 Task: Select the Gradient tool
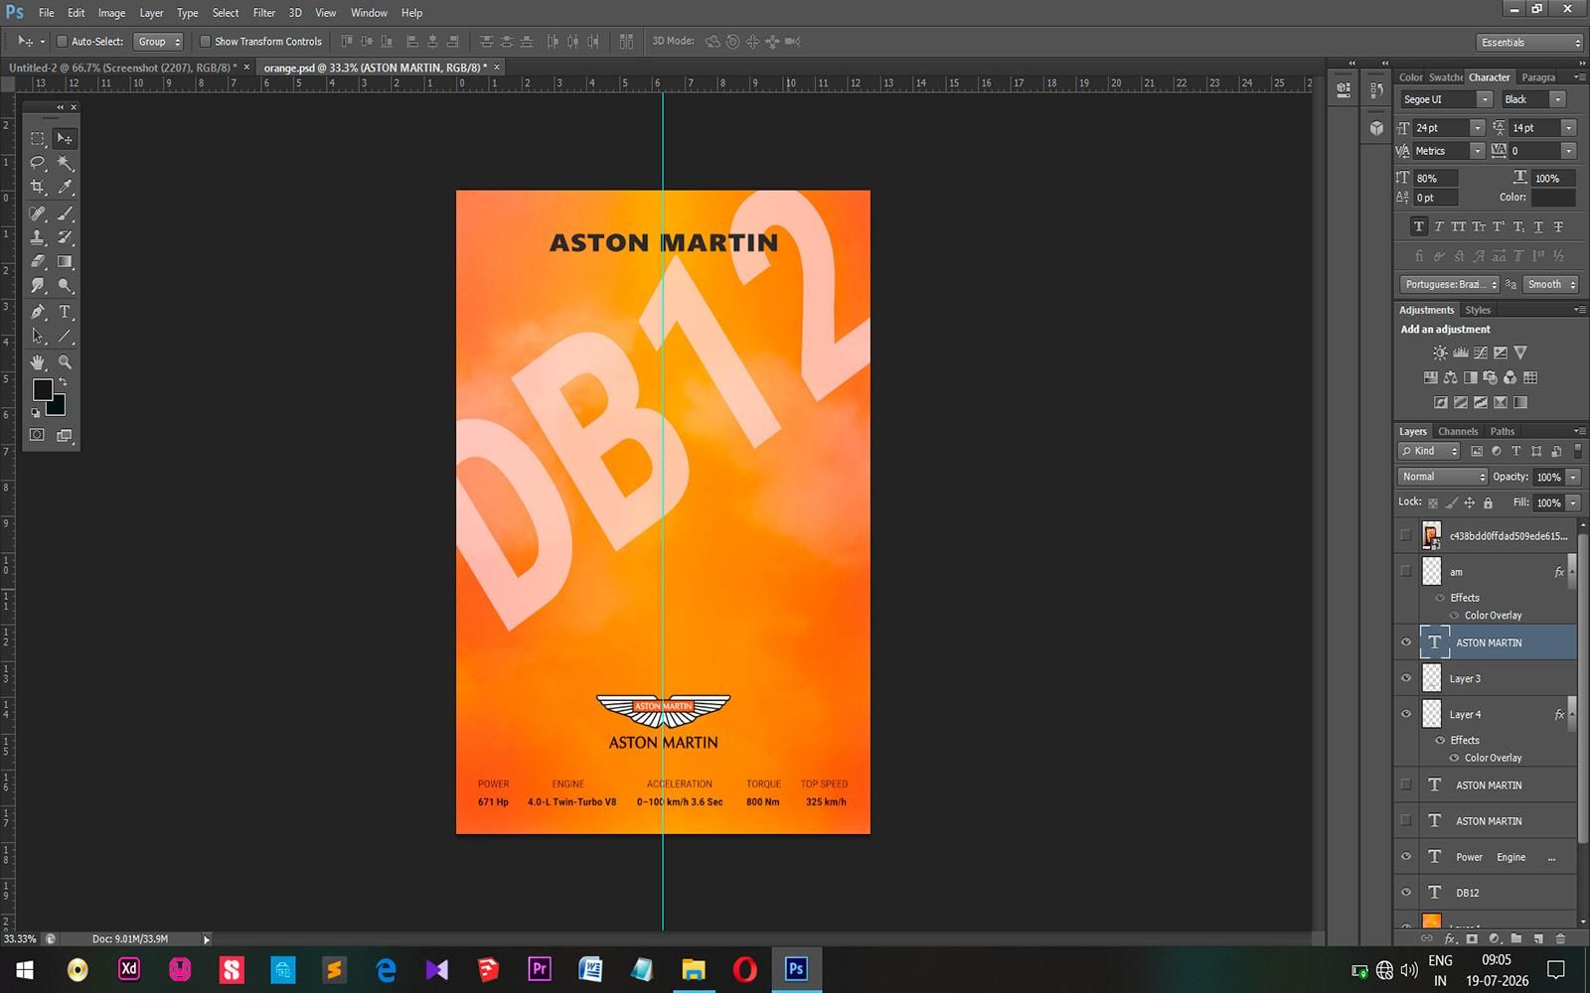coord(65,261)
